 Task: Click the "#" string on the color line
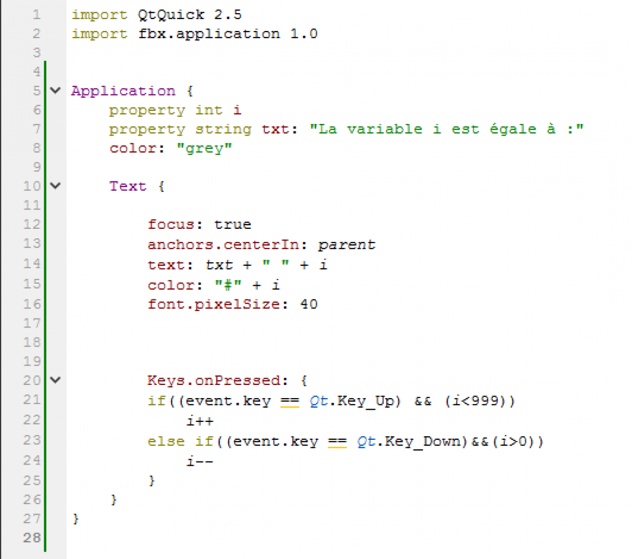coord(228,285)
